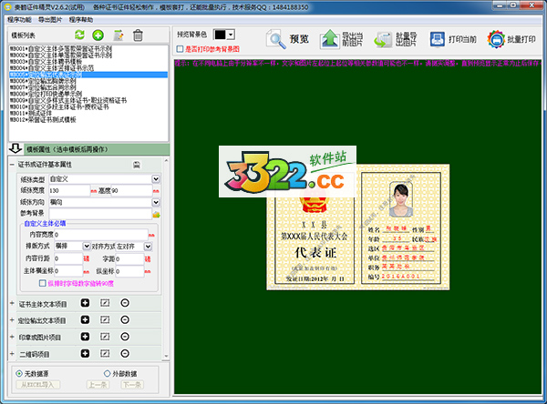547x404 pixels.
Task: Open the 预览背景色 black color swatch
Action: coord(223,35)
